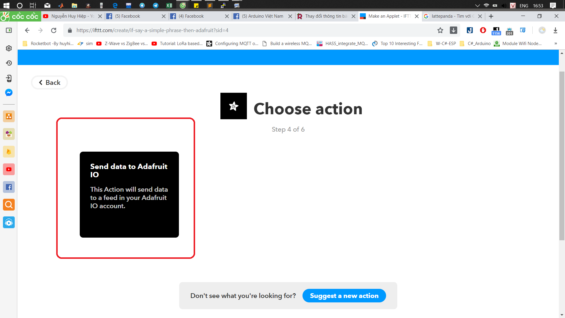This screenshot has width=565, height=318.
Task: Close the Make an Applet tab
Action: pyautogui.click(x=417, y=16)
